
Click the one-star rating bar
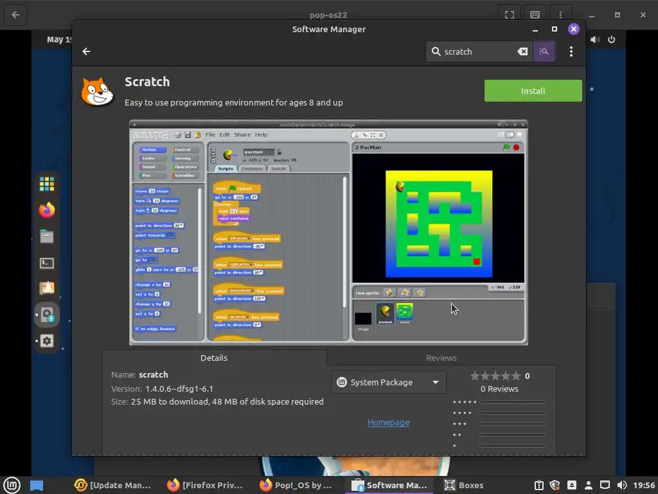[512, 446]
